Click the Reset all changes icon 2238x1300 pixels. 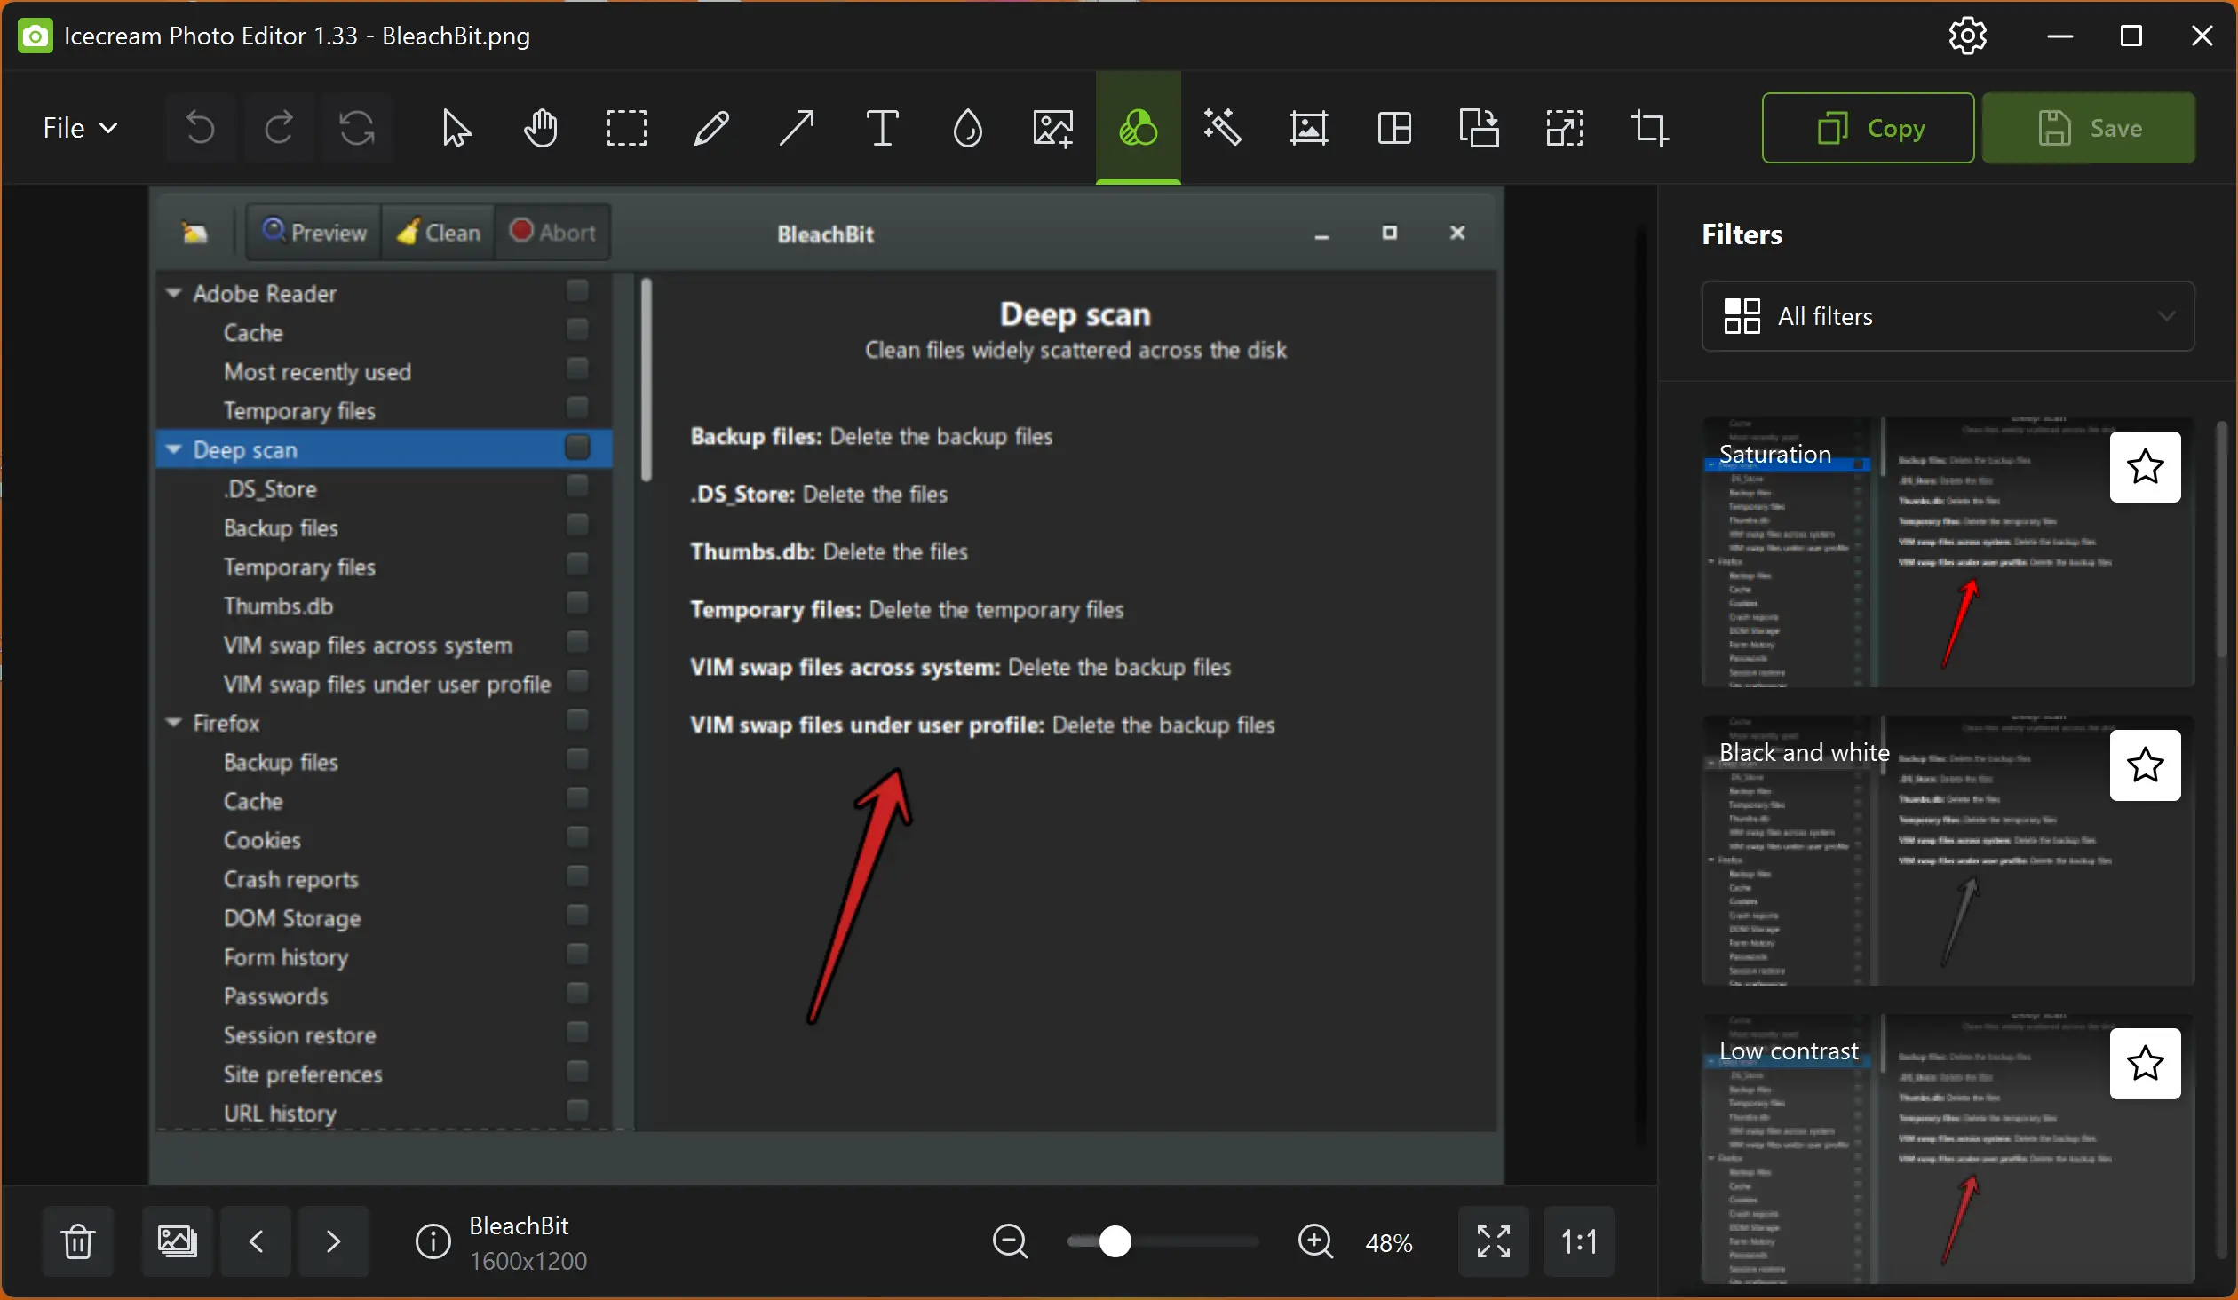[x=357, y=128]
